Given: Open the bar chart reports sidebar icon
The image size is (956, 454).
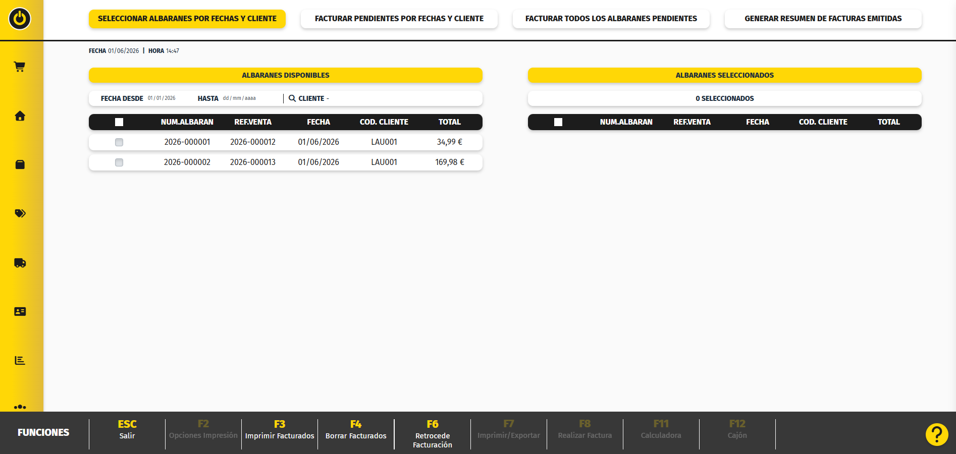Looking at the screenshot, I should [20, 360].
